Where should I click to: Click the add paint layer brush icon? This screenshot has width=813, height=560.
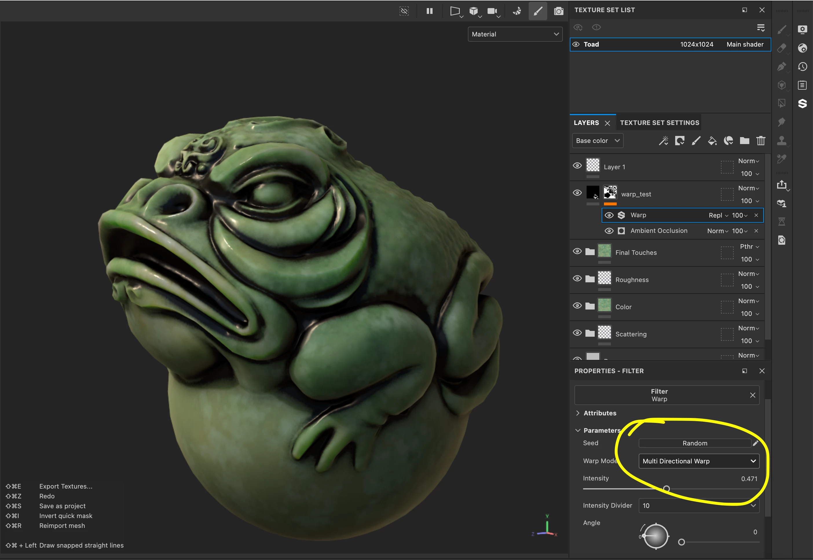click(696, 141)
